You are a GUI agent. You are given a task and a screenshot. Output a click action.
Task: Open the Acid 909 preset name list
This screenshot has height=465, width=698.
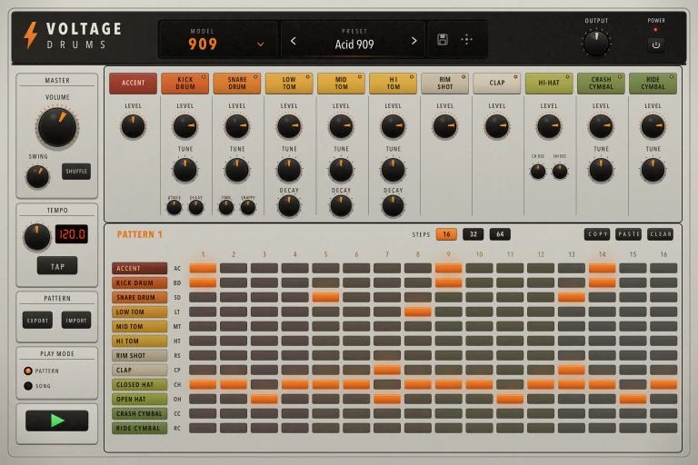pyautogui.click(x=354, y=45)
